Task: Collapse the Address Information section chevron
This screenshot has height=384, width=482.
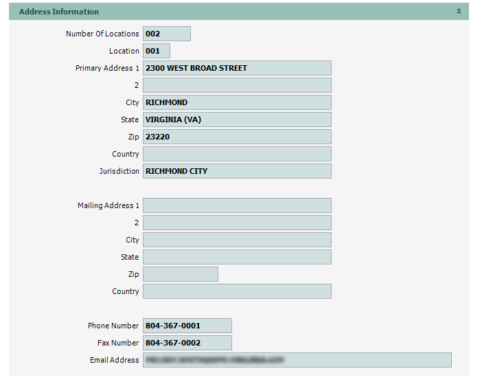Action: click(459, 12)
